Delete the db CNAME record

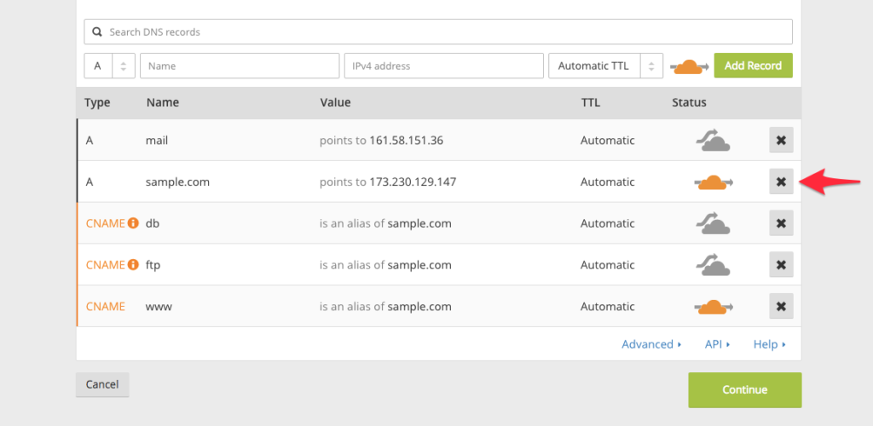tap(781, 223)
